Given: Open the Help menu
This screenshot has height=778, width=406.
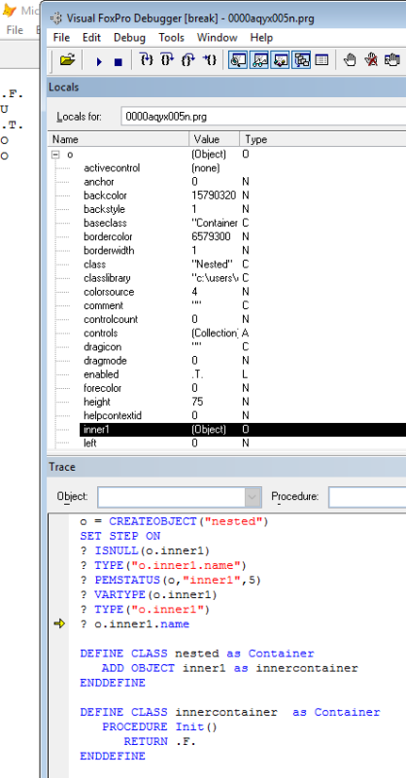Looking at the screenshot, I should (261, 38).
